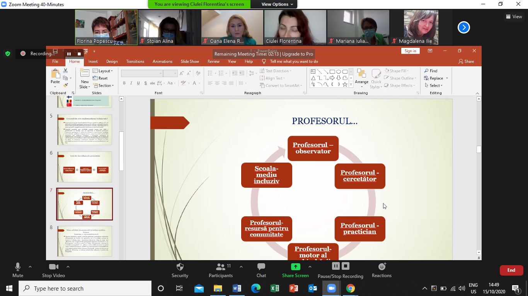Select slide 6 thumbnail in panel
The height and width of the screenshot is (296, 528).
84,167
